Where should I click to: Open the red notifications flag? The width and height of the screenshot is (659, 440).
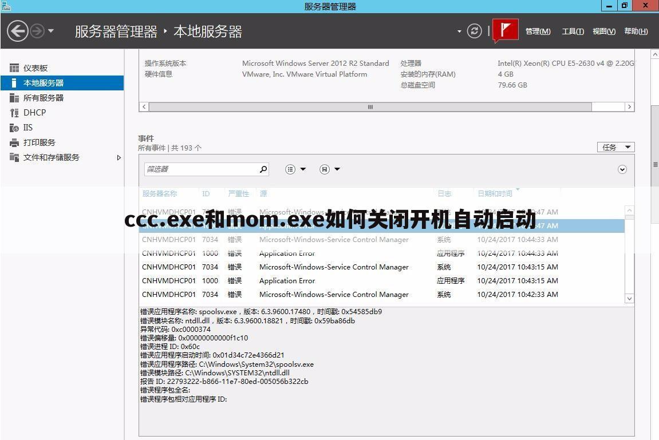coord(505,30)
